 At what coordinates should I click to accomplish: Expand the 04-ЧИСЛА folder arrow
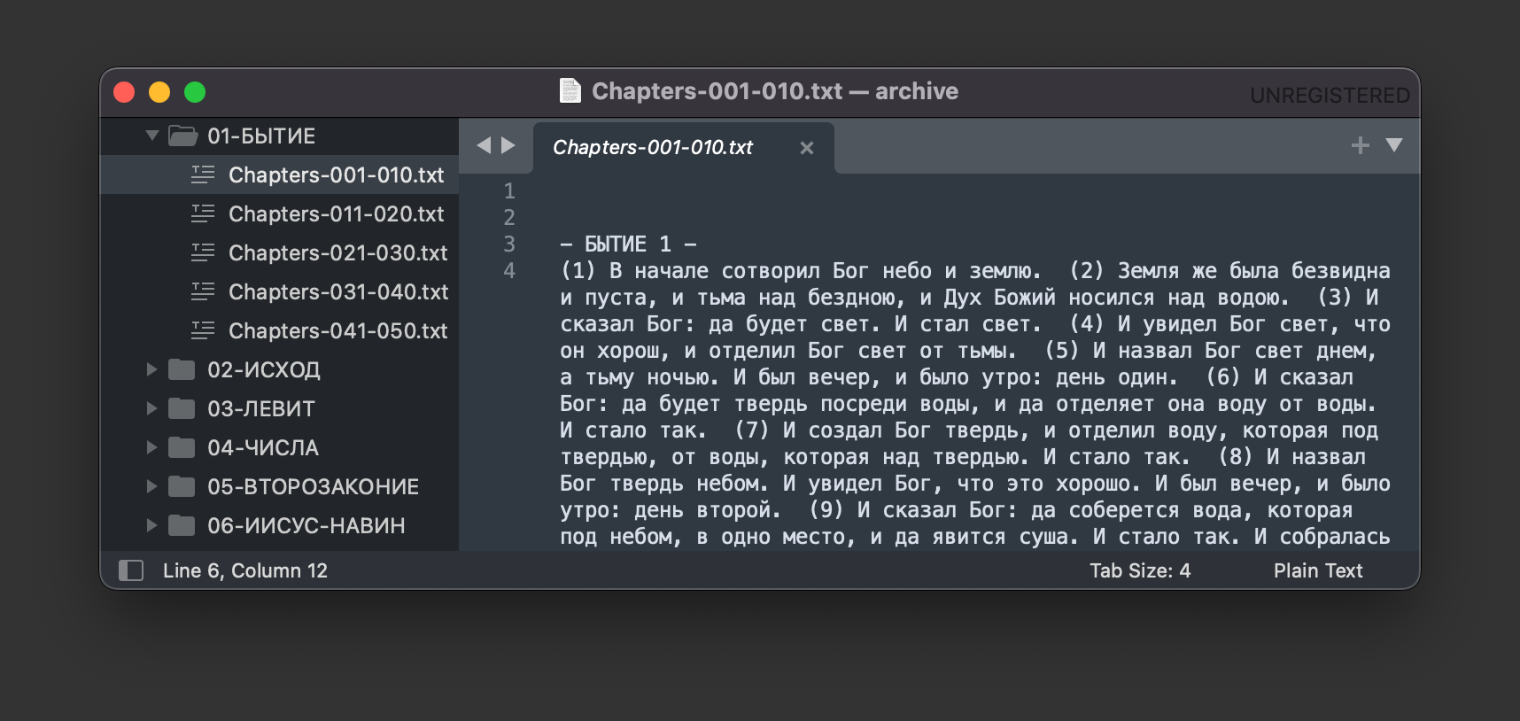[x=151, y=447]
